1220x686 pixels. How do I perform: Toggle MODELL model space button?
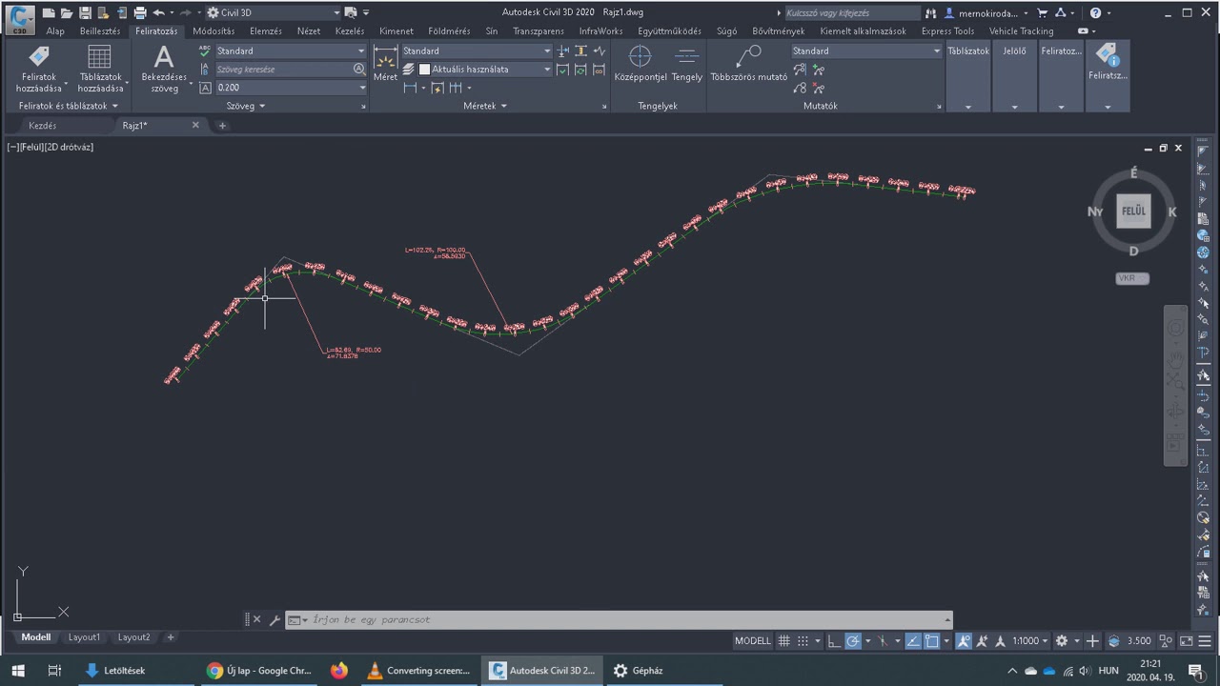(x=752, y=640)
